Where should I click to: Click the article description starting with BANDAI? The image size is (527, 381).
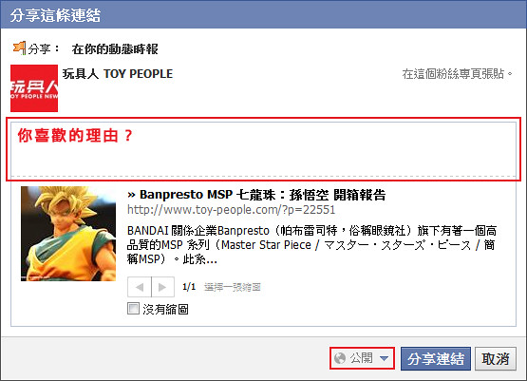click(311, 245)
